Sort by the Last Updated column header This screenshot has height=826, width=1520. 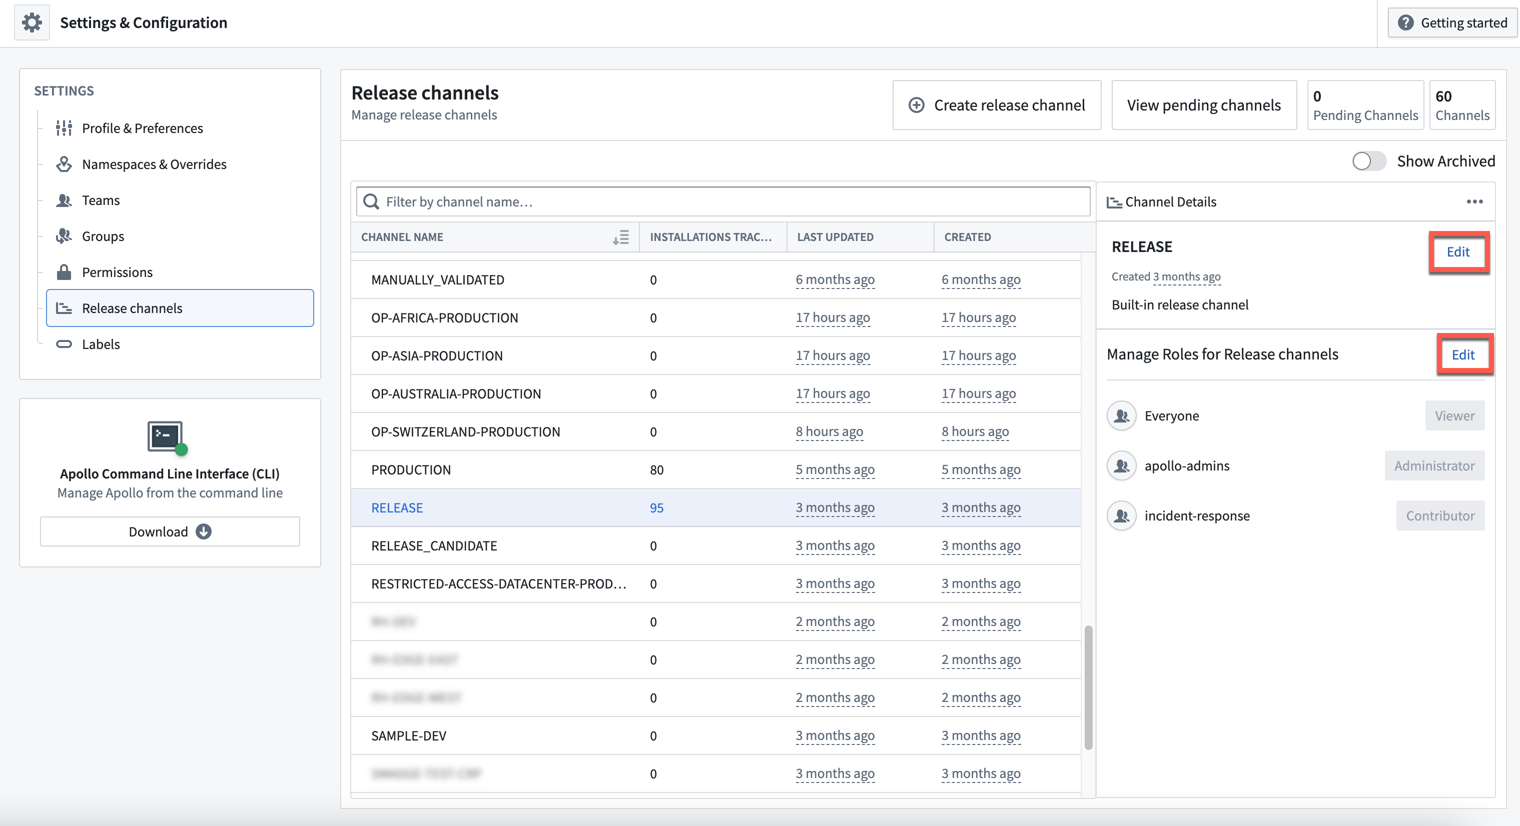pyautogui.click(x=860, y=237)
